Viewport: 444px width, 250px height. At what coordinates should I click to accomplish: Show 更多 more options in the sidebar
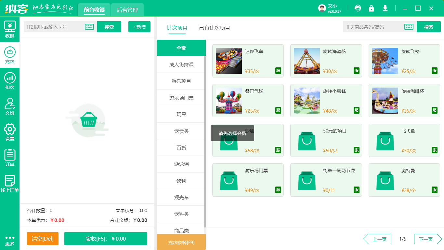pyautogui.click(x=10, y=241)
